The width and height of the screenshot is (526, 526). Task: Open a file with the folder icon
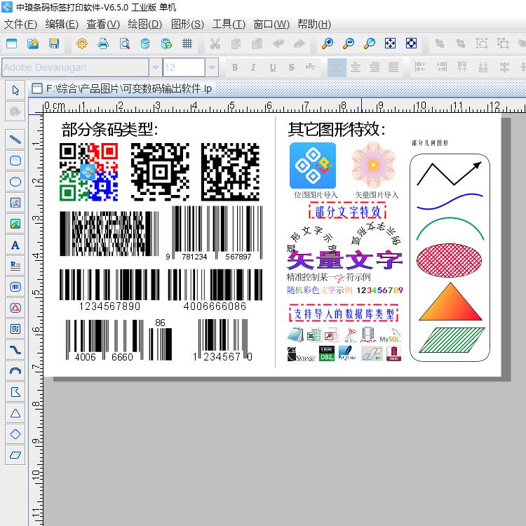pyautogui.click(x=33, y=43)
